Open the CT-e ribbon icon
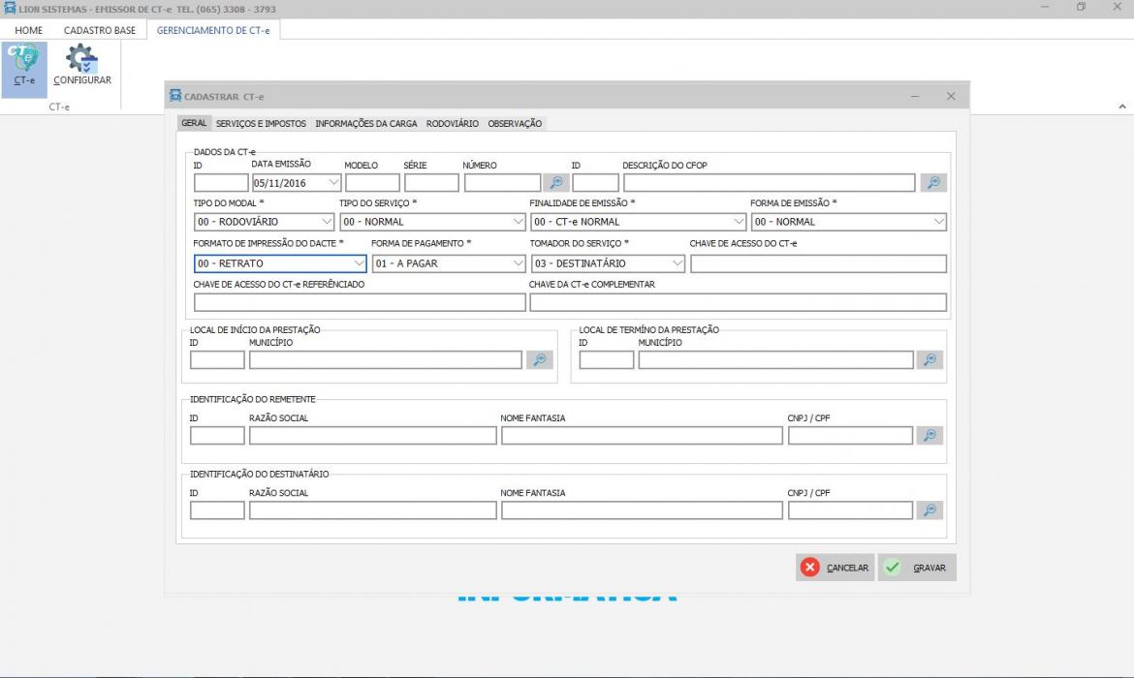 (x=24, y=69)
